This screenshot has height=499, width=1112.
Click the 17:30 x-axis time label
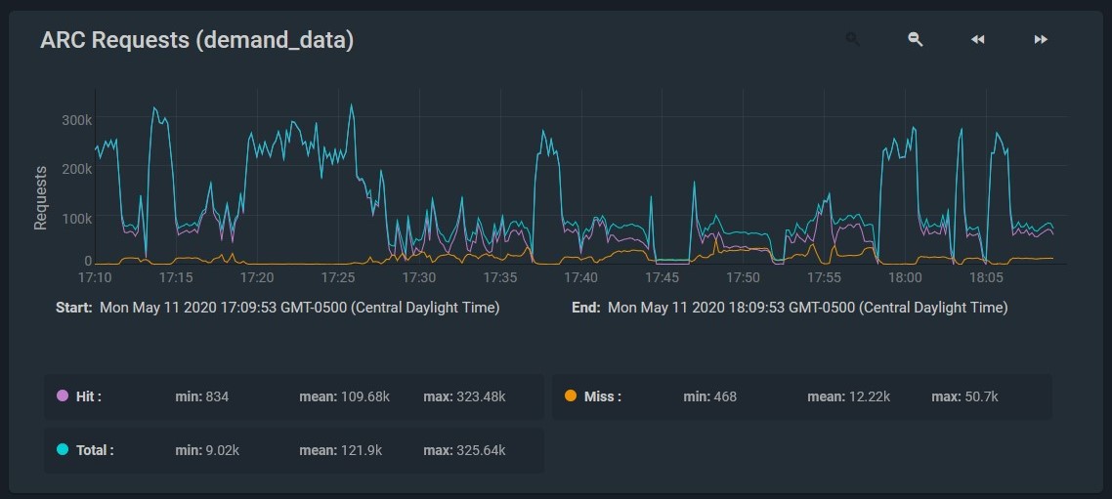[419, 278]
